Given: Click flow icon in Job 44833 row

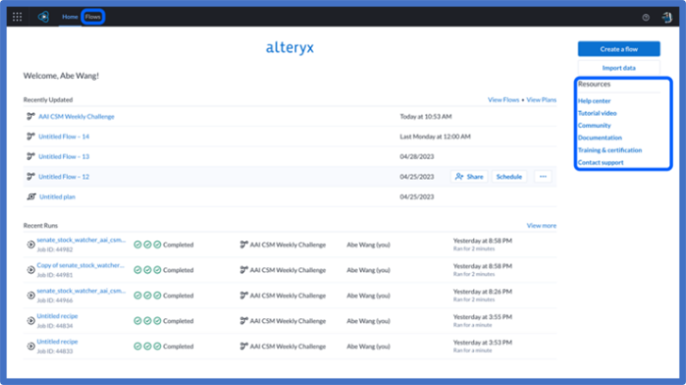Looking at the screenshot, I should click(x=244, y=346).
